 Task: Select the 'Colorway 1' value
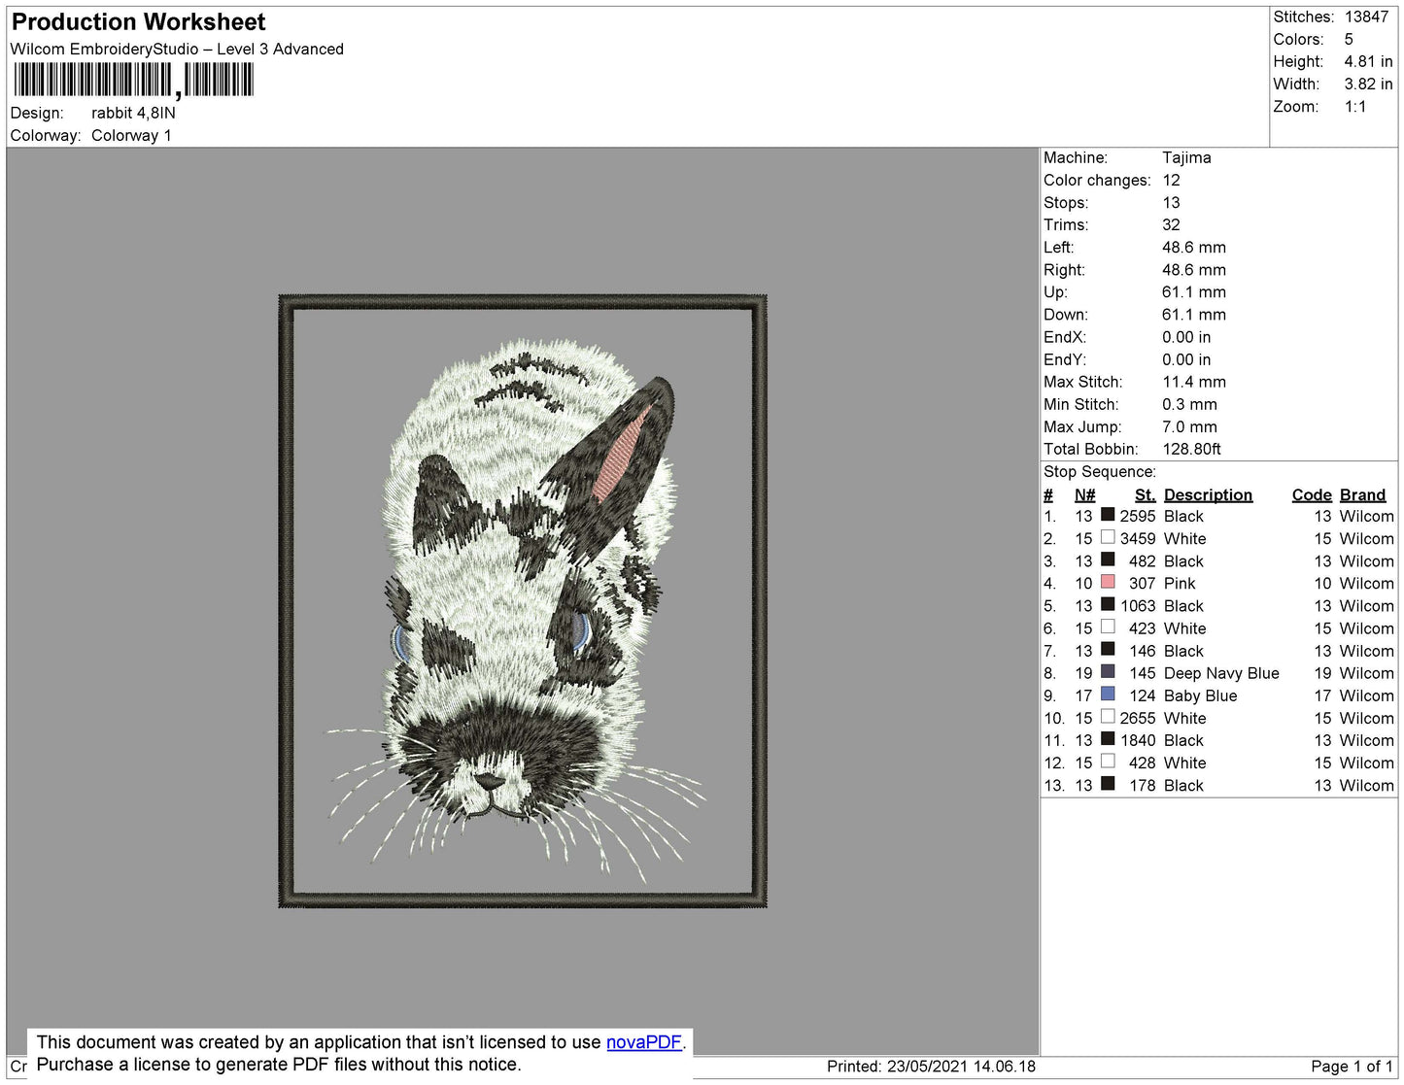click(131, 135)
